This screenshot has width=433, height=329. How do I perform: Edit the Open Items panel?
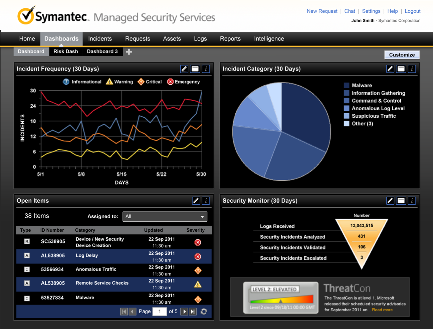point(196,201)
